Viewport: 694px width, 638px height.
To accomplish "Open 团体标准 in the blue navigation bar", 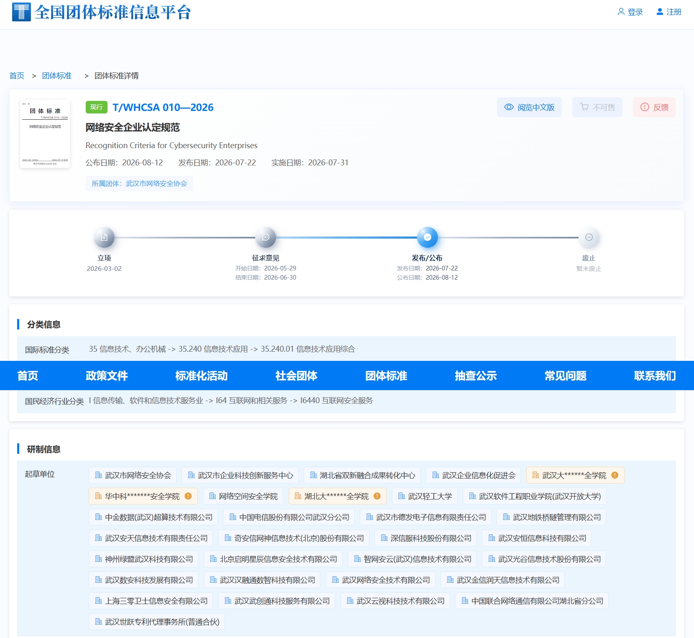I will [386, 376].
